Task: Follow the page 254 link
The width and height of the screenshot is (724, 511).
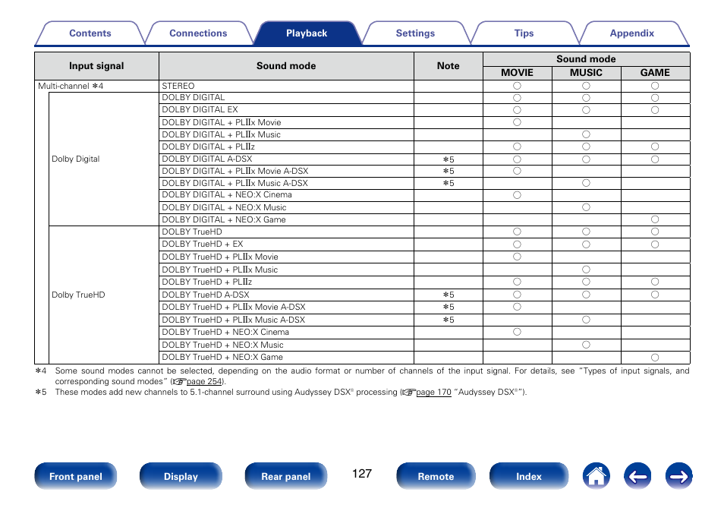Action: 205,382
